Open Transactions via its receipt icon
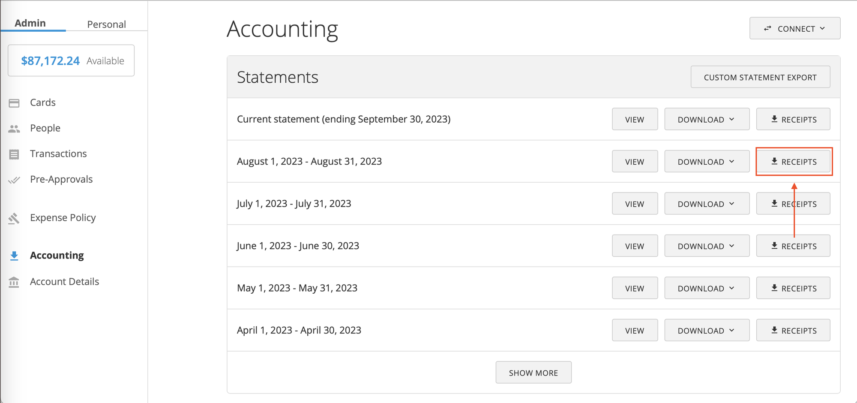This screenshot has width=857, height=403. 14,153
